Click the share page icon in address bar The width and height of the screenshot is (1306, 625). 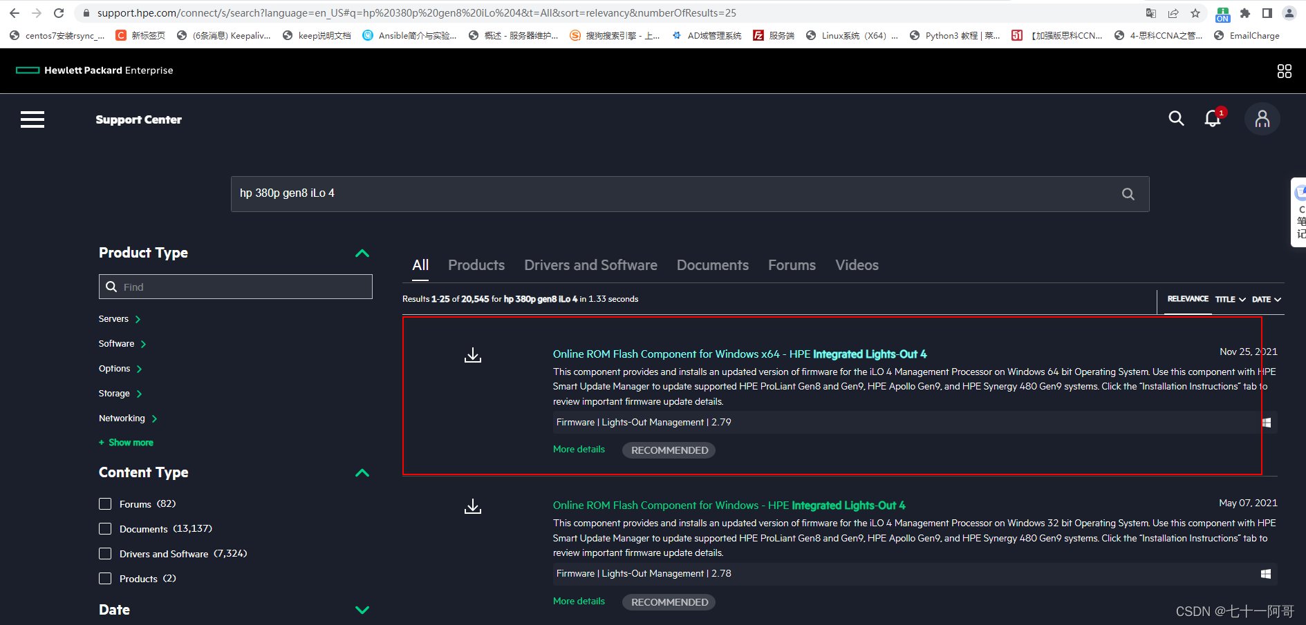pyautogui.click(x=1173, y=13)
